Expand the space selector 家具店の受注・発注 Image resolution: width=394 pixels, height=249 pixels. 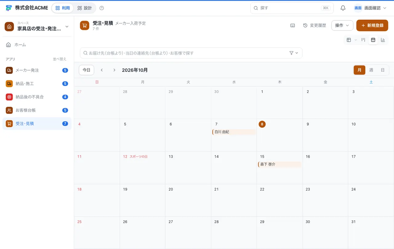point(37,26)
